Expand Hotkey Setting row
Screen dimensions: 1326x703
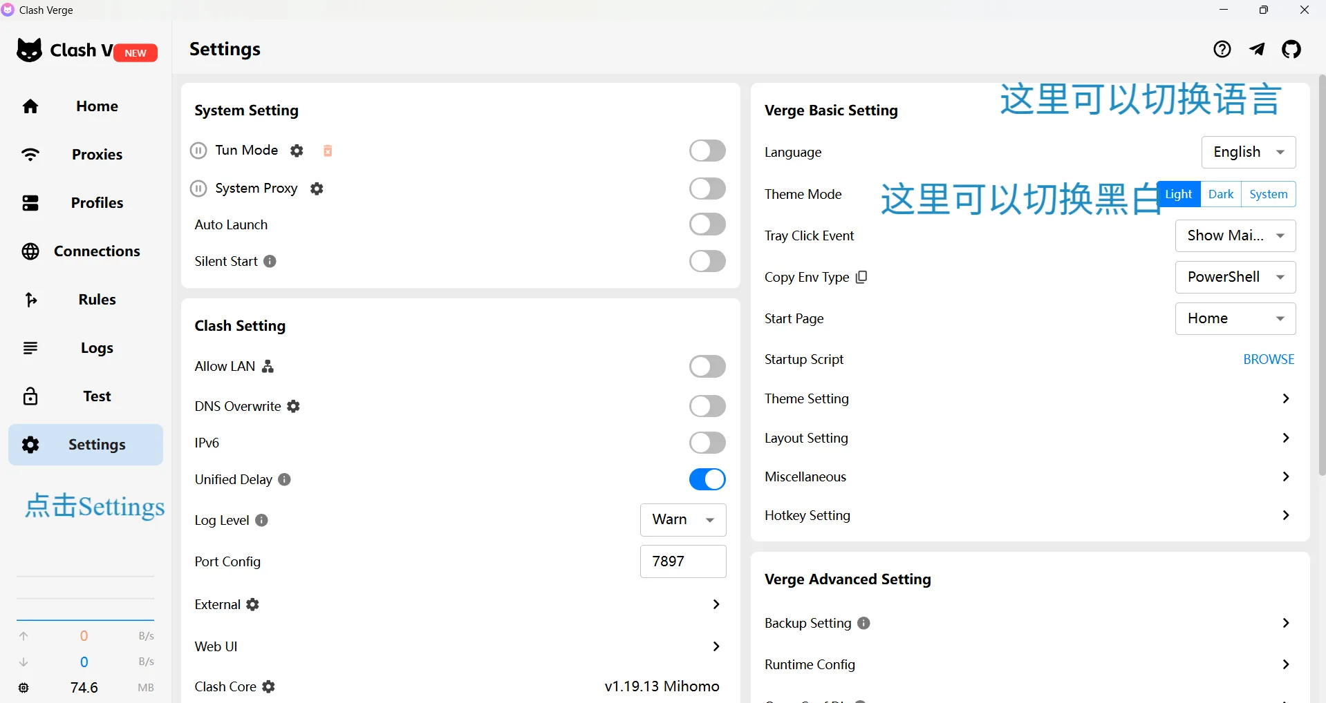1029,515
